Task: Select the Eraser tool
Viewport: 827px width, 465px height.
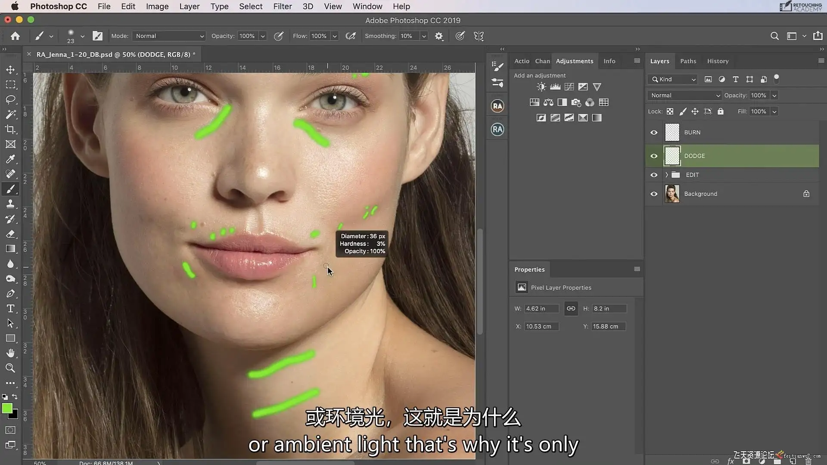Action: click(x=10, y=234)
